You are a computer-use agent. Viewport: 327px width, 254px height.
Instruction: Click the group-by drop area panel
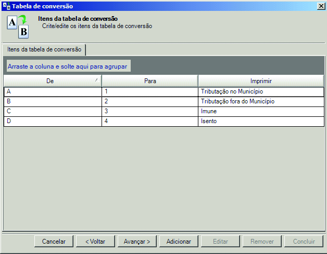(x=68, y=67)
